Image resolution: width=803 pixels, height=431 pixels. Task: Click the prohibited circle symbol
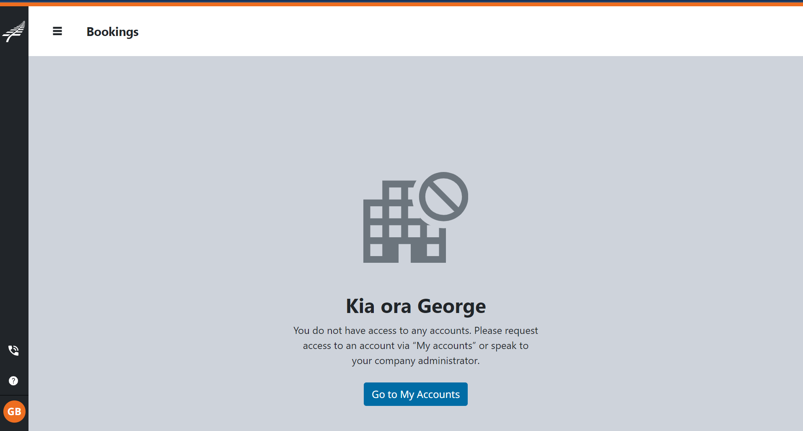443,197
